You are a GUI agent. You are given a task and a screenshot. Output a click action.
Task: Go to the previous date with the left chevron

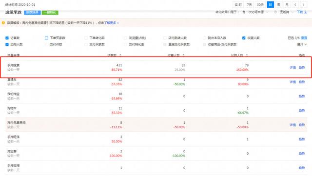(x=295, y=4)
